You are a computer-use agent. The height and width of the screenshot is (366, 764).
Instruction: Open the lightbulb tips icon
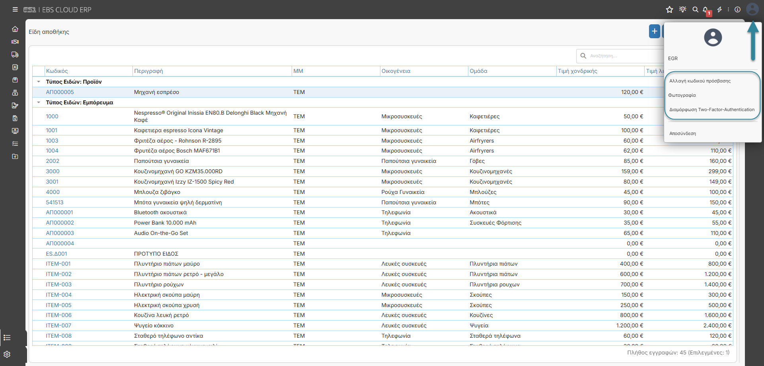683,10
